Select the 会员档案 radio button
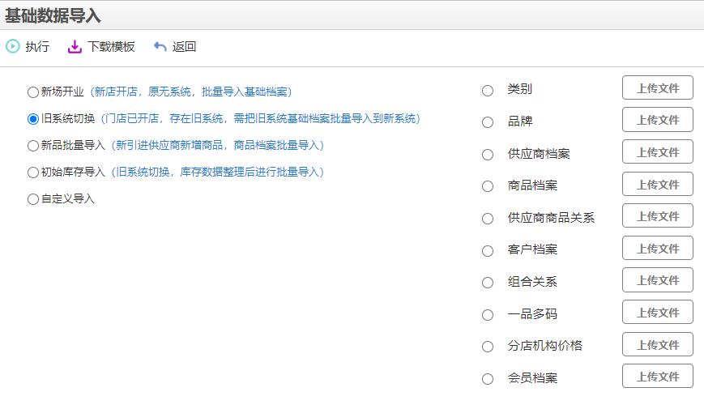Image resolution: width=704 pixels, height=409 pixels. 488,379
